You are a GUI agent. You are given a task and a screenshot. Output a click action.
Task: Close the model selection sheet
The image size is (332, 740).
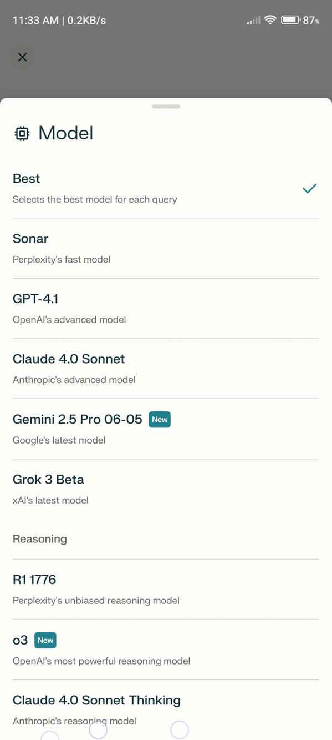point(22,57)
